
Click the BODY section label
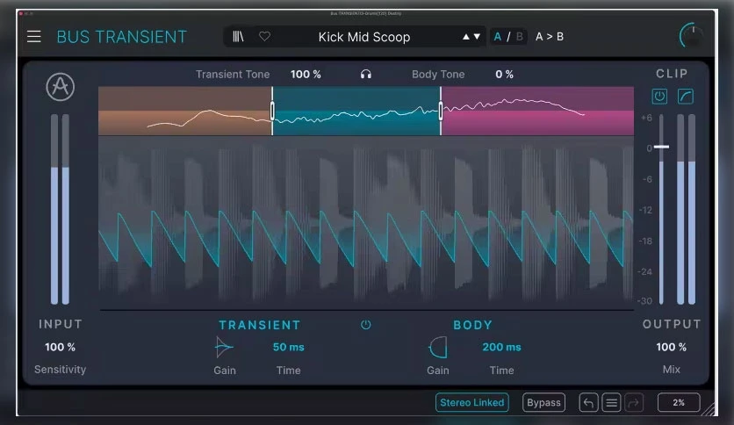click(472, 325)
